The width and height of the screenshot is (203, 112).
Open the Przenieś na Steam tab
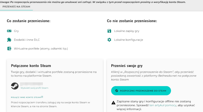[x=16, y=7]
